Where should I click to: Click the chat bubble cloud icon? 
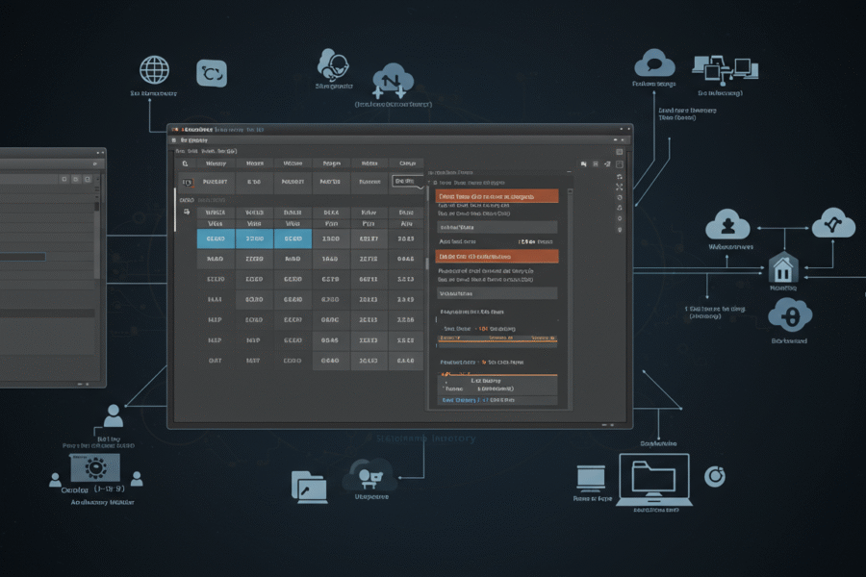tap(654, 63)
